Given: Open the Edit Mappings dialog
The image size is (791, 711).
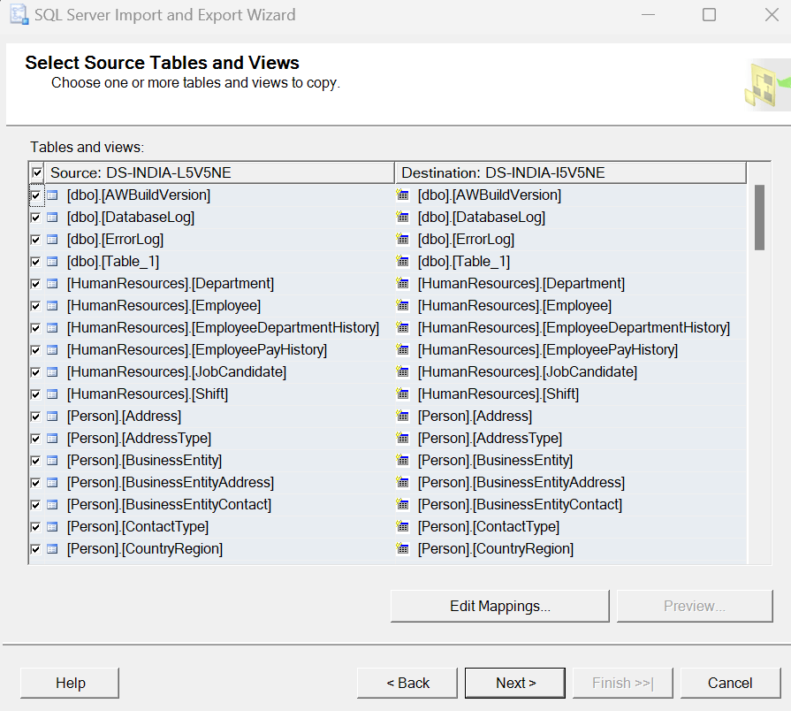Looking at the screenshot, I should (500, 607).
